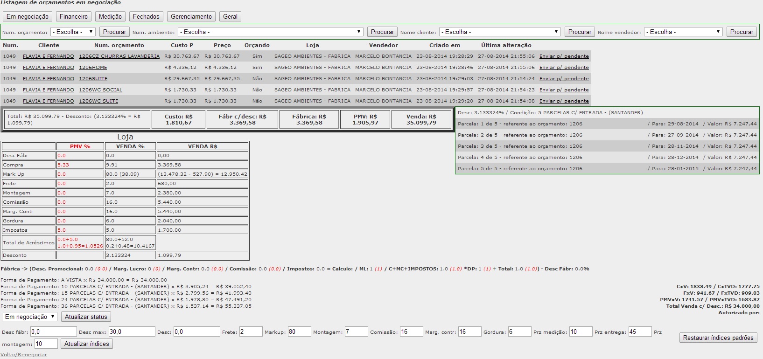Click Enviar p/ pendente for 1206SUITE
The width and height of the screenshot is (763, 359).
[564, 78]
